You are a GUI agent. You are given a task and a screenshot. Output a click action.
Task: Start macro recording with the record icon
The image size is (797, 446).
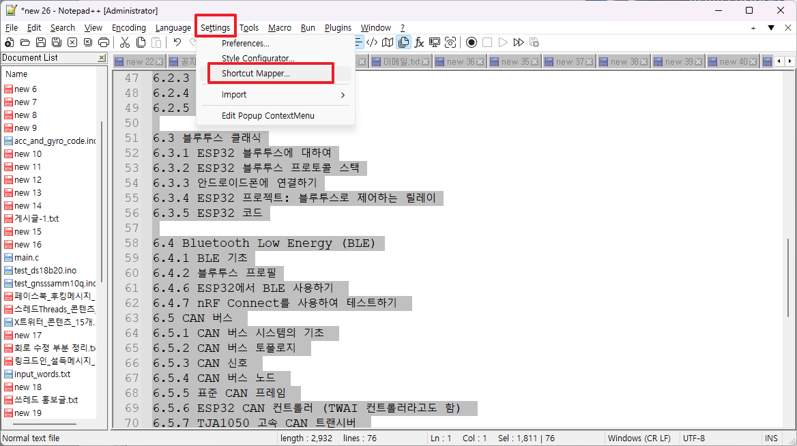pyautogui.click(x=472, y=43)
